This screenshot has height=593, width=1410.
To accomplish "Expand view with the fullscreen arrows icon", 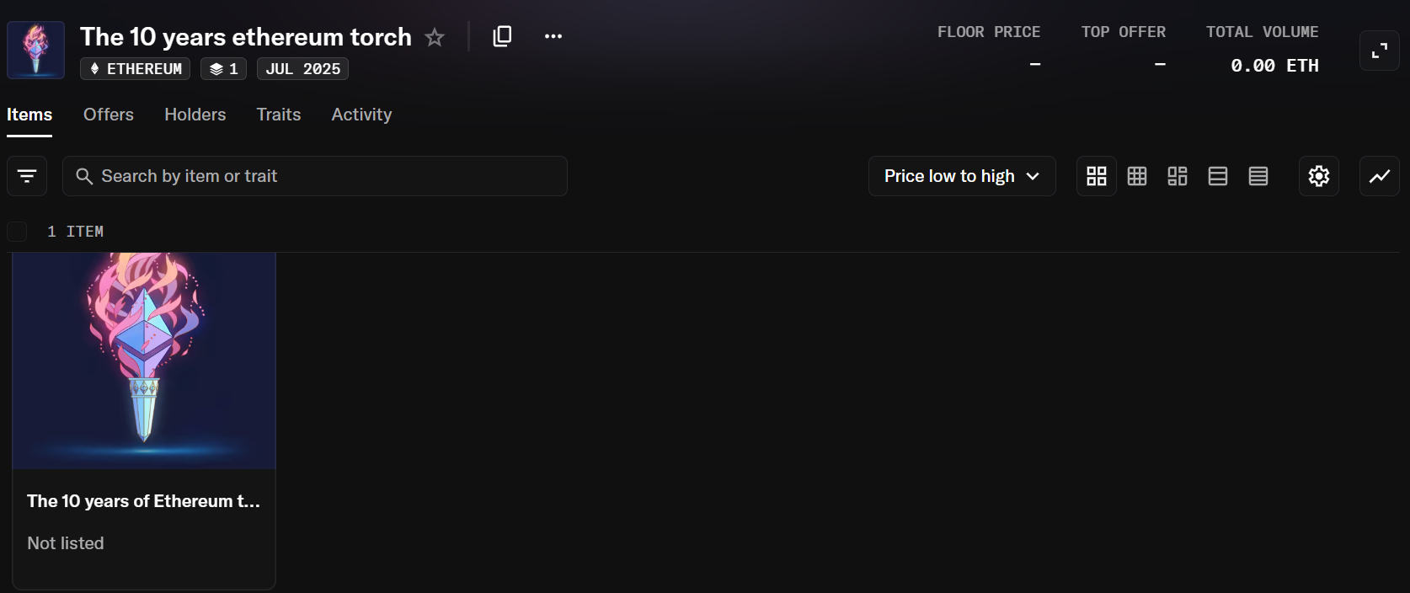I will coord(1380,51).
